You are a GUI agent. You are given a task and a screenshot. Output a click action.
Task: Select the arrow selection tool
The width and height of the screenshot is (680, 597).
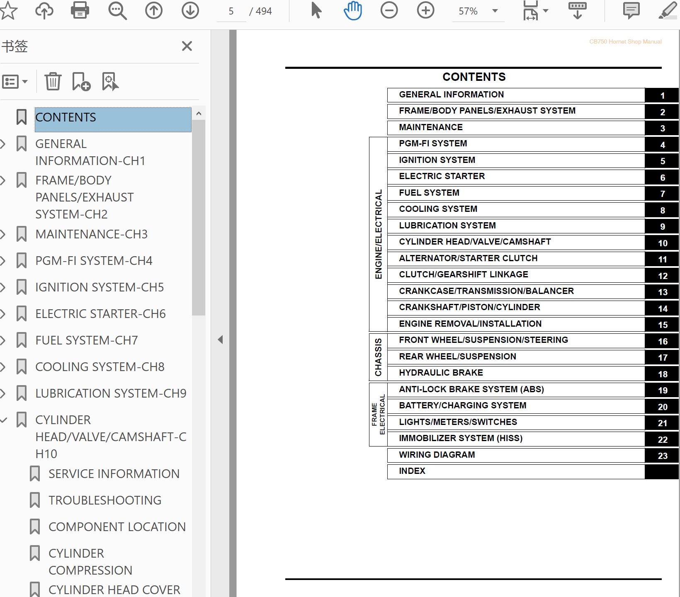pyautogui.click(x=316, y=10)
